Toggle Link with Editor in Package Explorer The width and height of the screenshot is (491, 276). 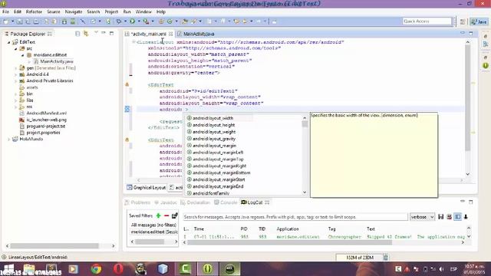[x=86, y=34]
